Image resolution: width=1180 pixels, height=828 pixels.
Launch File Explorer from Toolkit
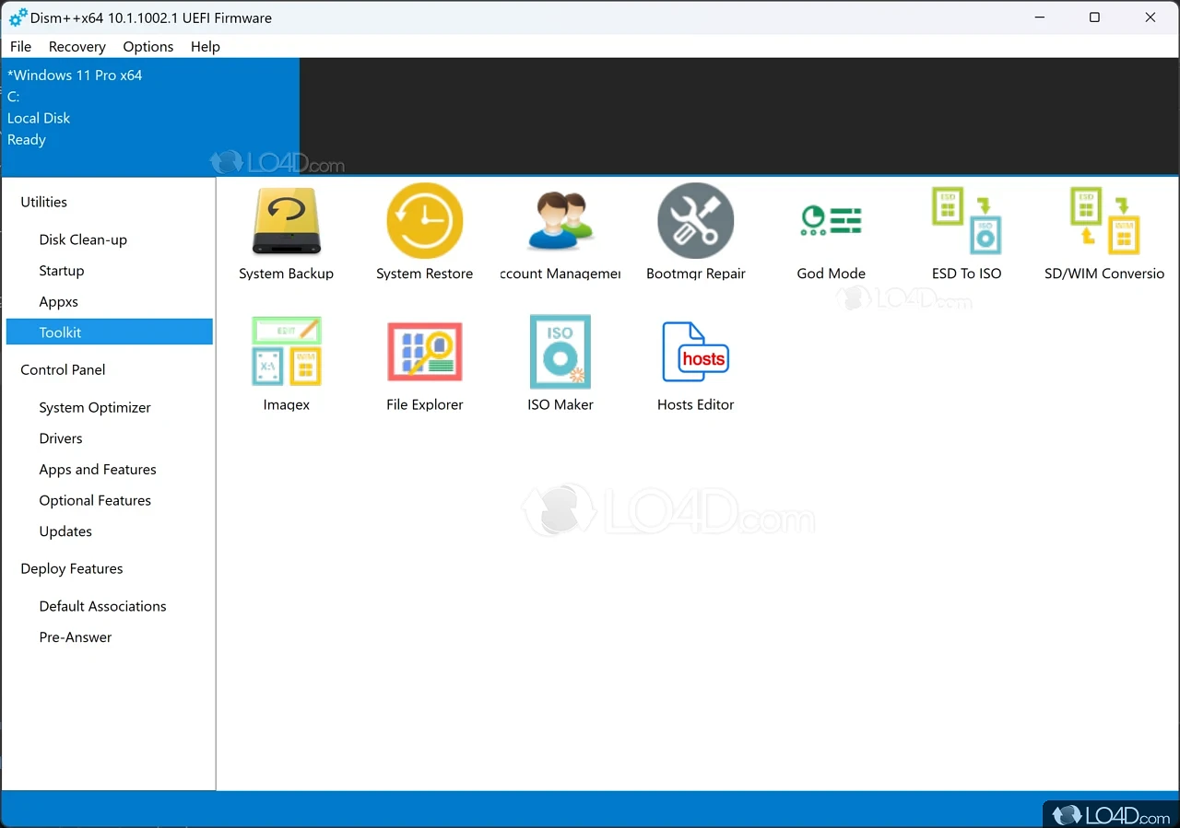[424, 361]
